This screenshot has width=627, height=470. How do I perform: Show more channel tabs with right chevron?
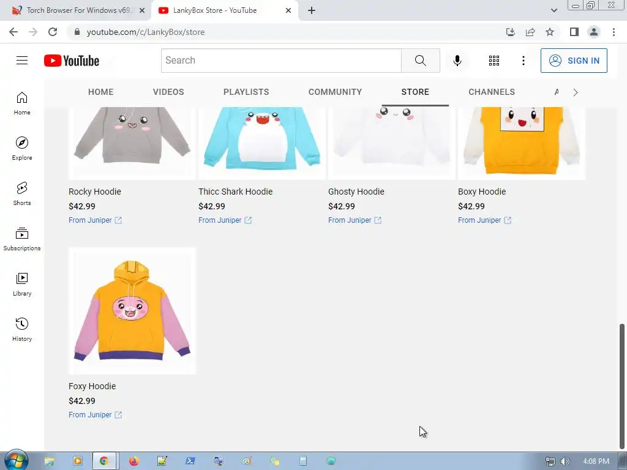point(575,92)
